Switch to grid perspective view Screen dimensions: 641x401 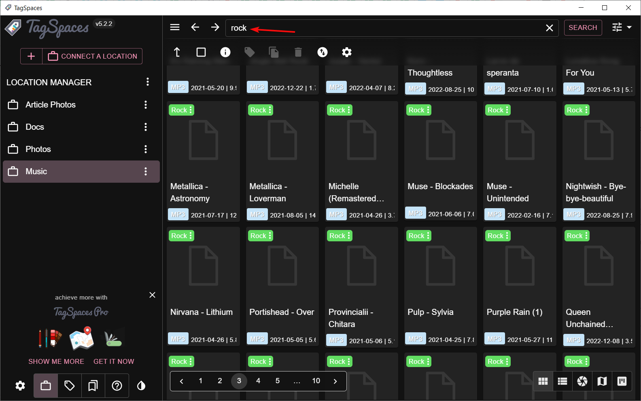(543, 381)
